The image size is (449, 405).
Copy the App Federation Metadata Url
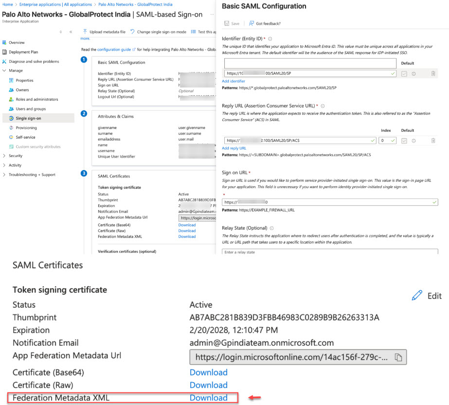398,357
